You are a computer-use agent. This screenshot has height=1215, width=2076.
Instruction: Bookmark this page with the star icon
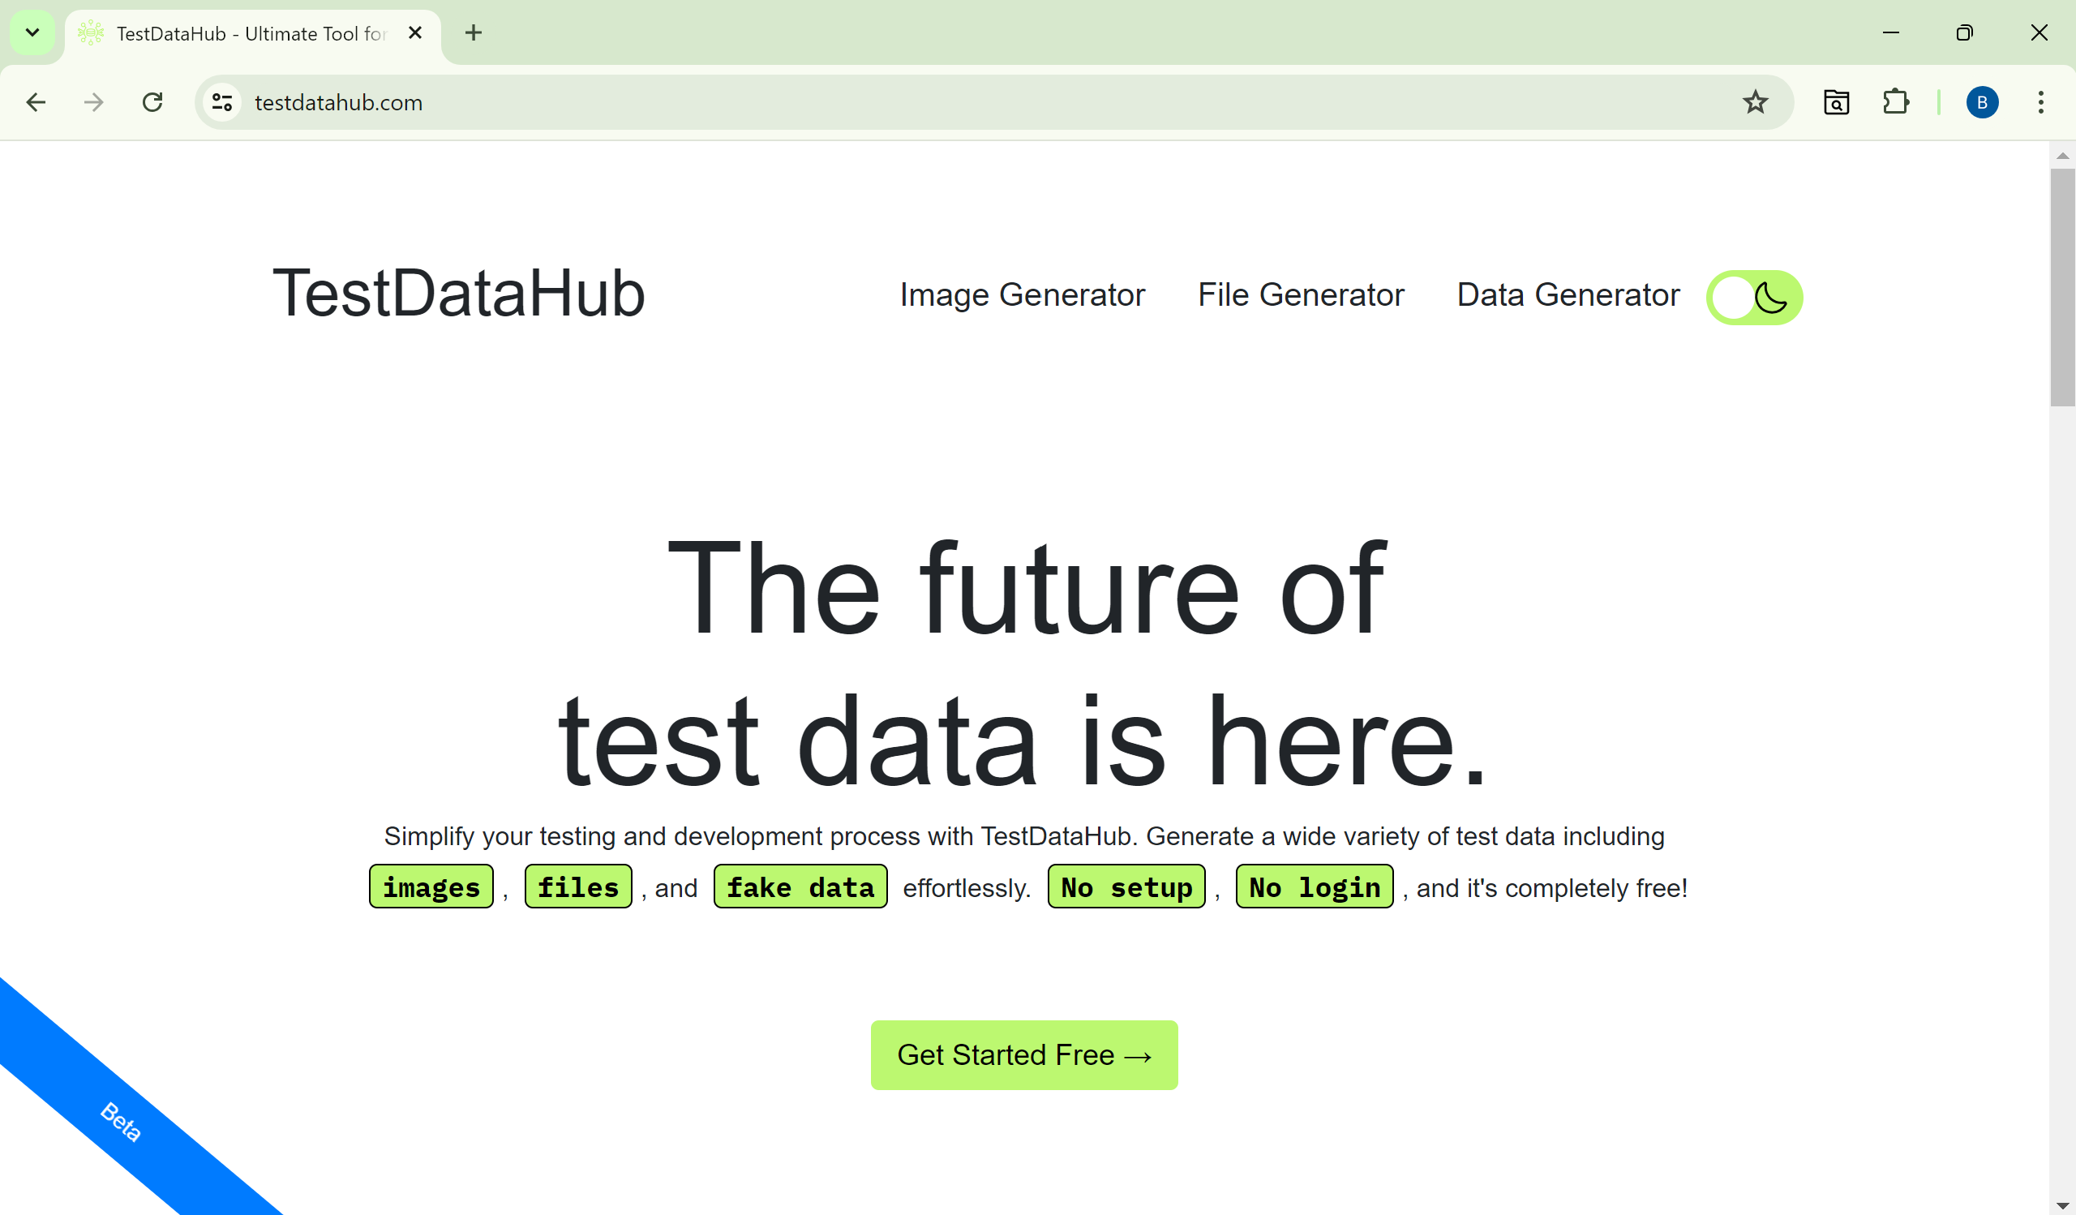click(x=1755, y=102)
